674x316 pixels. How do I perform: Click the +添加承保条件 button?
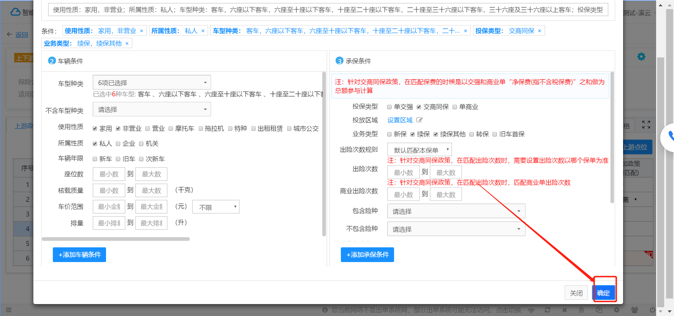pyautogui.click(x=367, y=255)
